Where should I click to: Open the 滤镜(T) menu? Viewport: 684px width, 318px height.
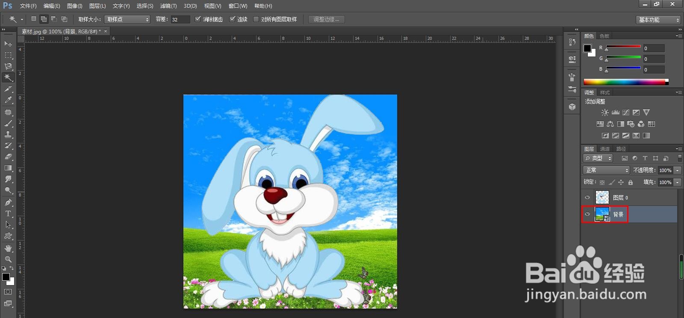[168, 6]
